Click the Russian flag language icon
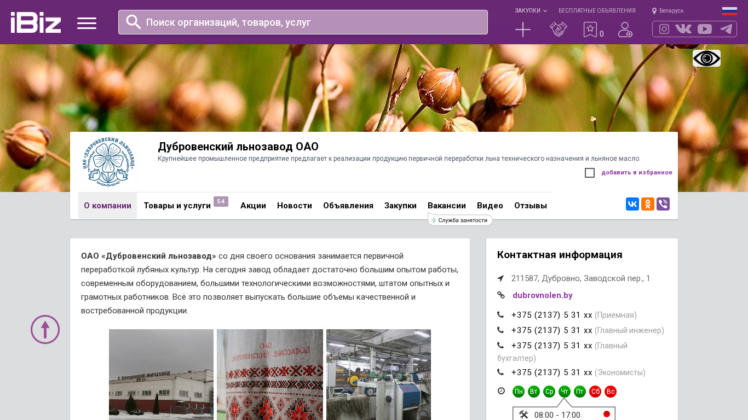Screen dimensions: 748x420 tap(729, 11)
